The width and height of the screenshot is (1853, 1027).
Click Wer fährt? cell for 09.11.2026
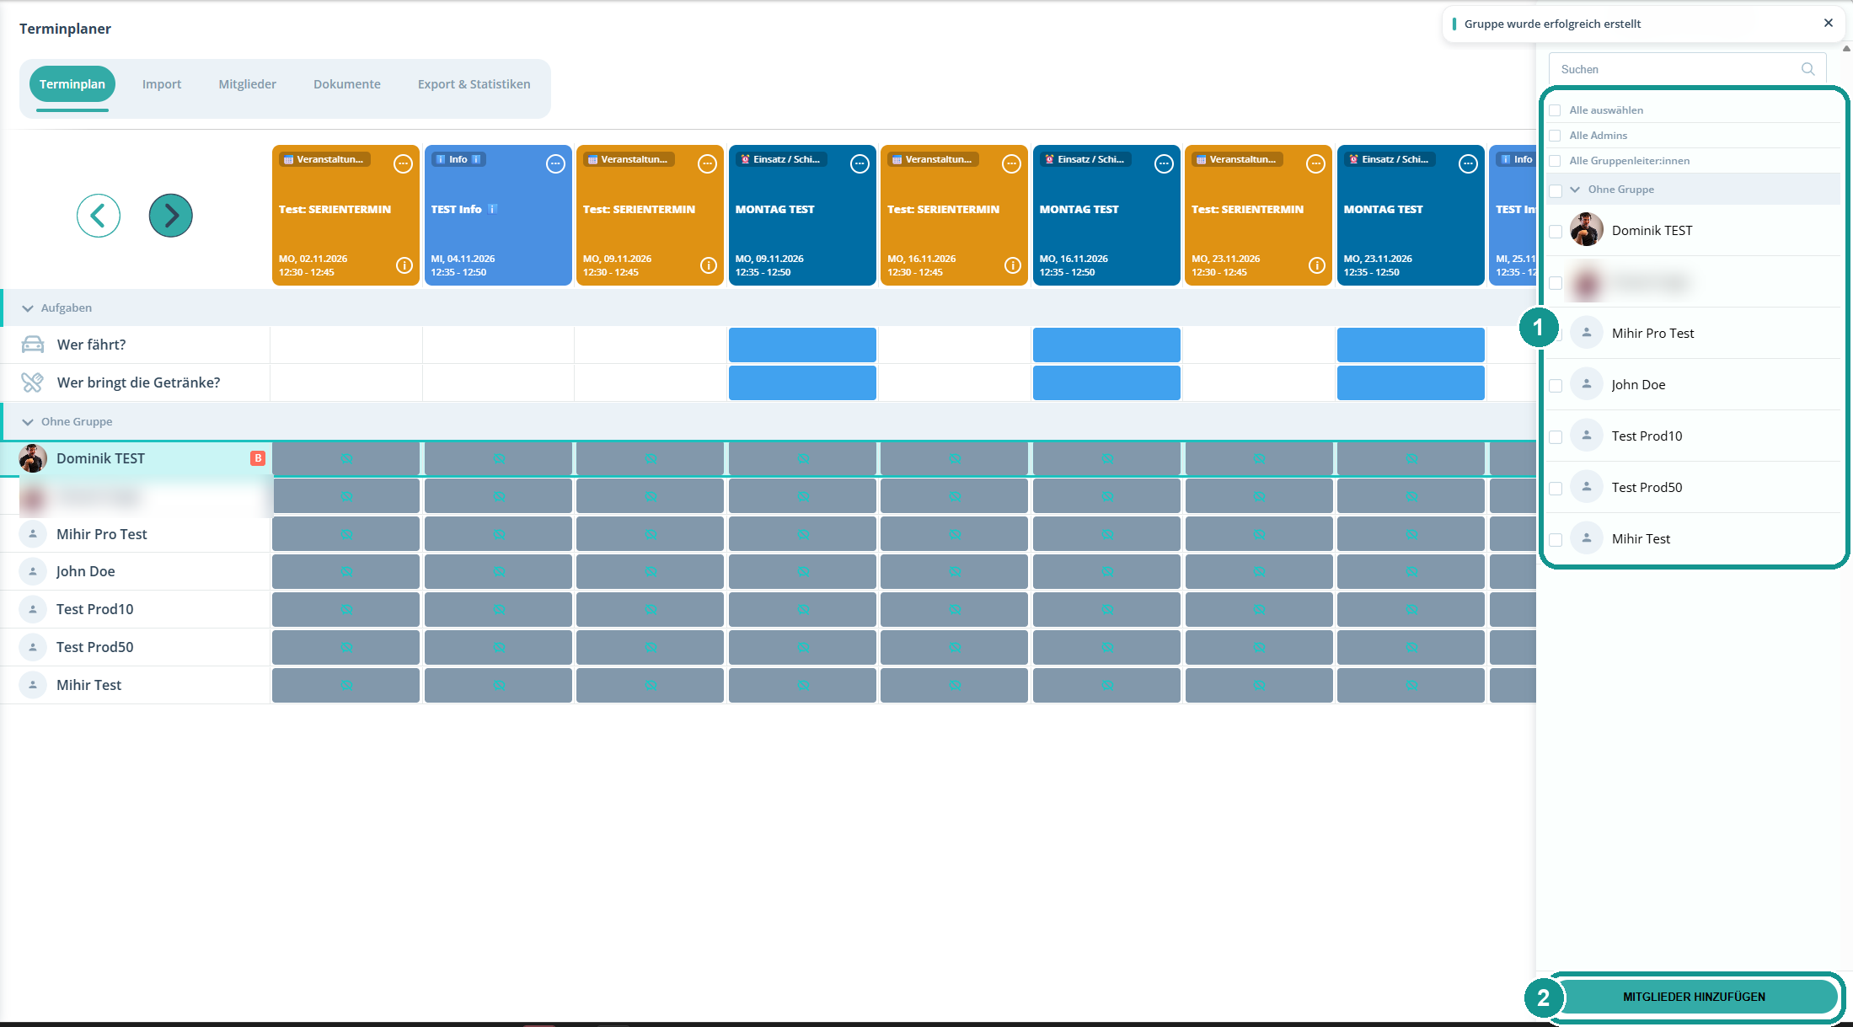pyautogui.click(x=802, y=345)
